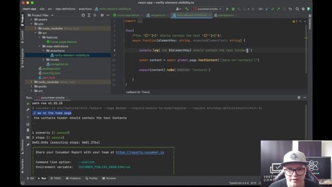Viewport: 332px width, 187px height.
Task: Expand all in the Project panel toolbar
Action: (89, 15)
